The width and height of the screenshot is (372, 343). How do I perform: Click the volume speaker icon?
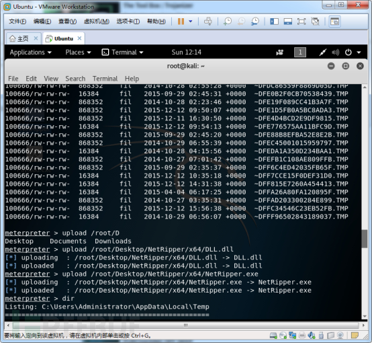(x=335, y=52)
